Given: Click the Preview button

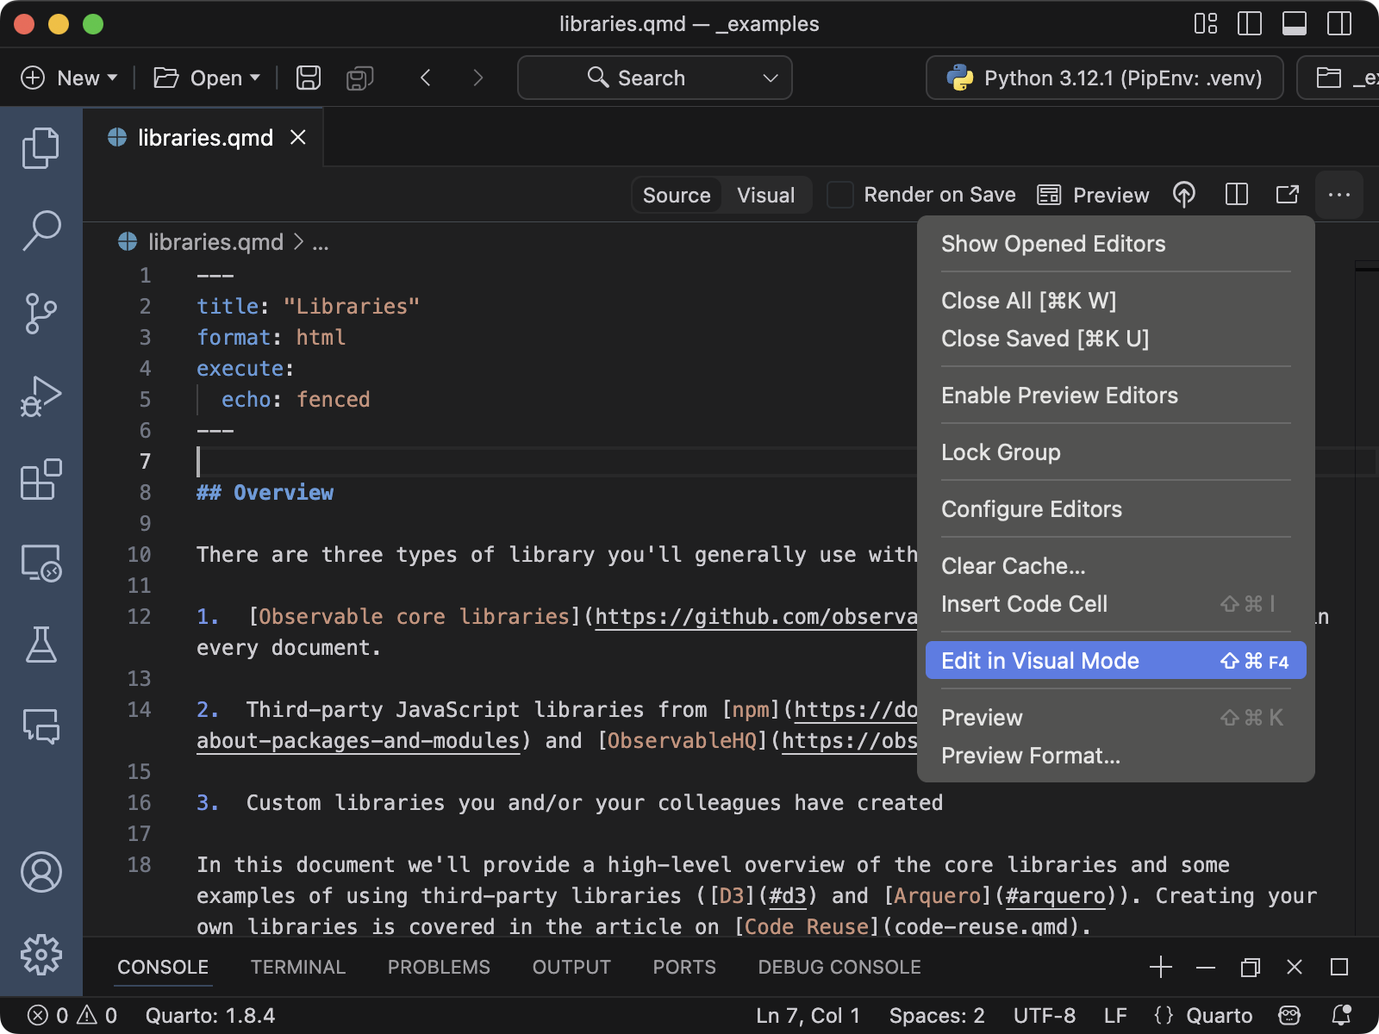Looking at the screenshot, I should (x=1093, y=195).
